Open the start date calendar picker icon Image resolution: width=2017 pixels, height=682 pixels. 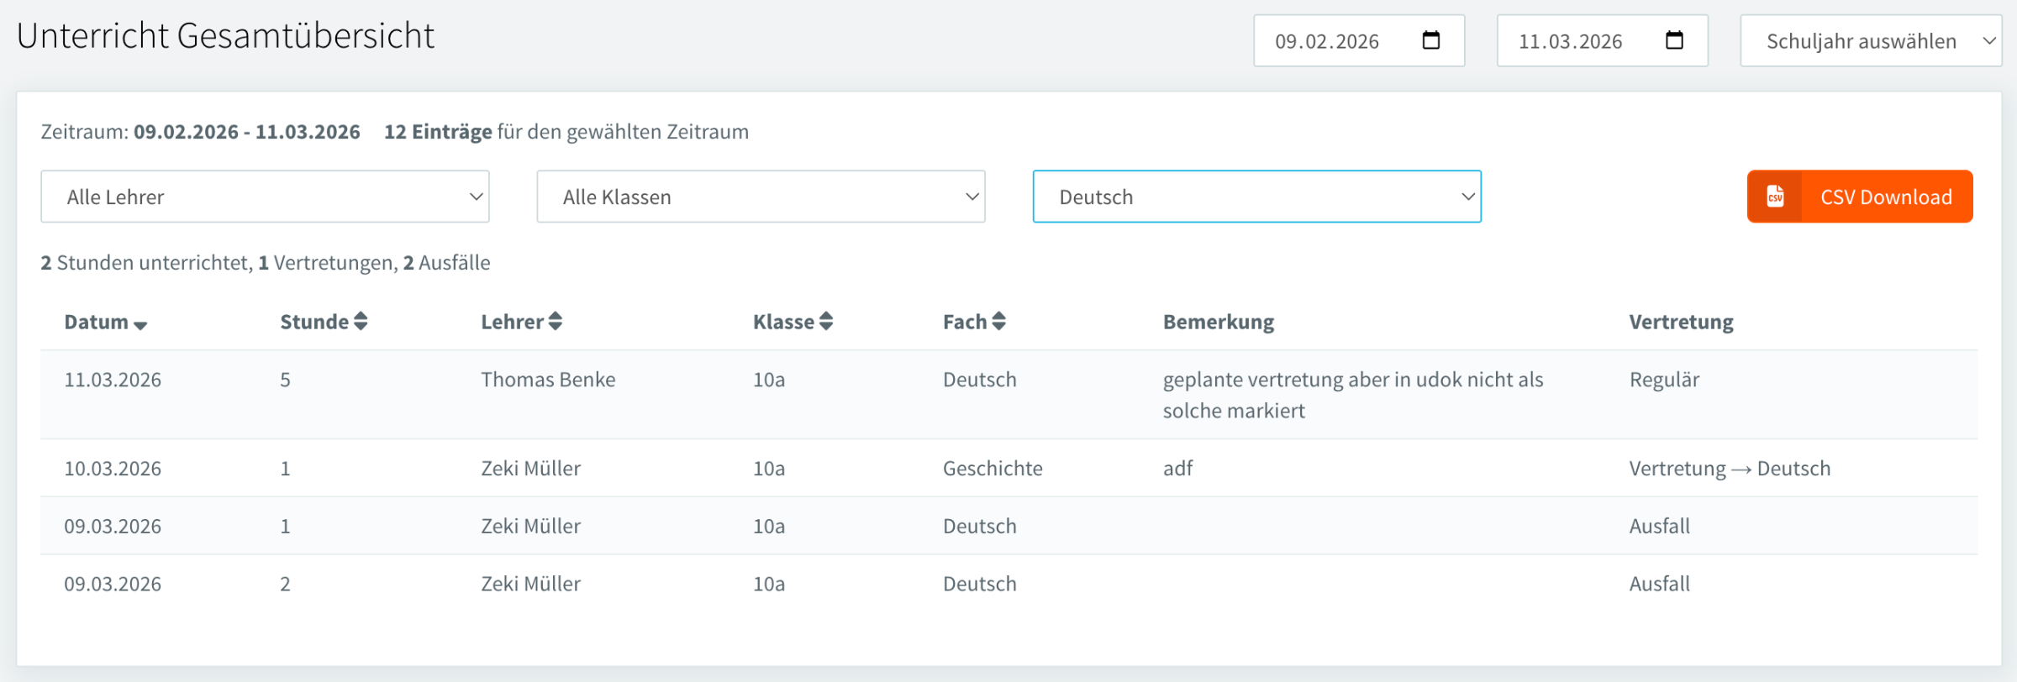pyautogui.click(x=1430, y=40)
